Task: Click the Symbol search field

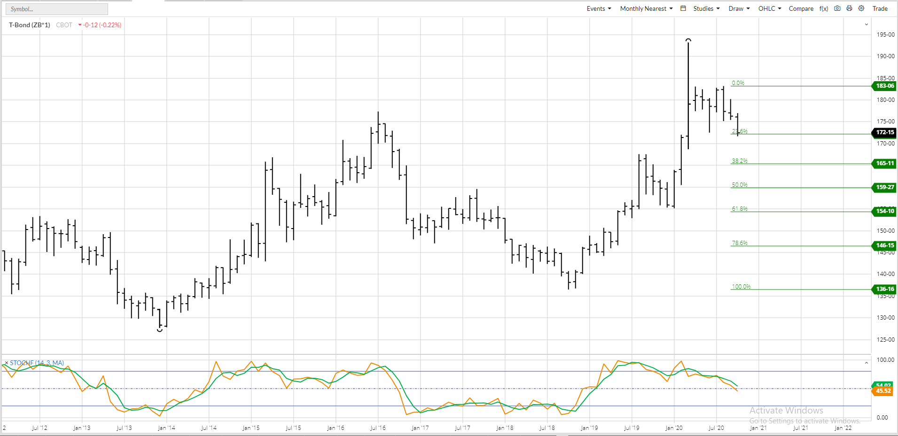Action: pyautogui.click(x=56, y=9)
